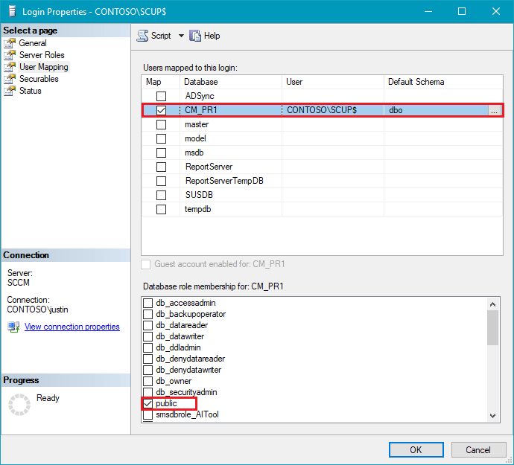
Task: Enable the db_denydatawriter role
Action: pos(147,370)
